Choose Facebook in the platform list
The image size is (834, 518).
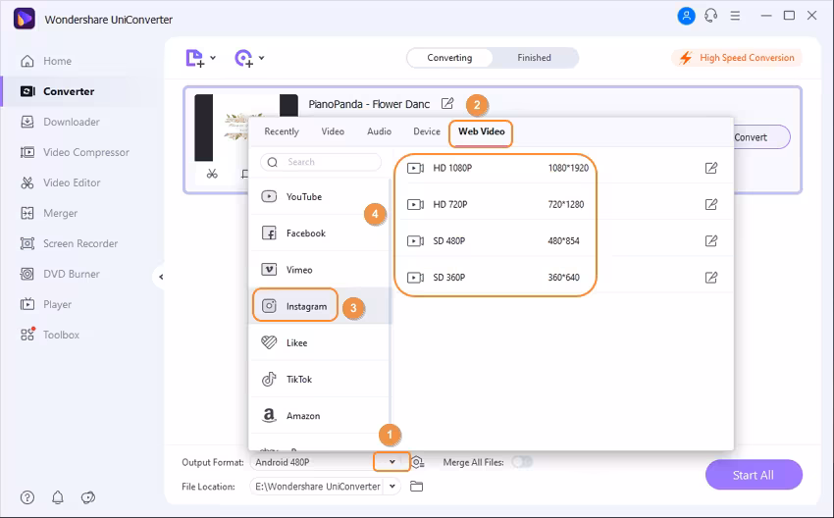point(319,233)
